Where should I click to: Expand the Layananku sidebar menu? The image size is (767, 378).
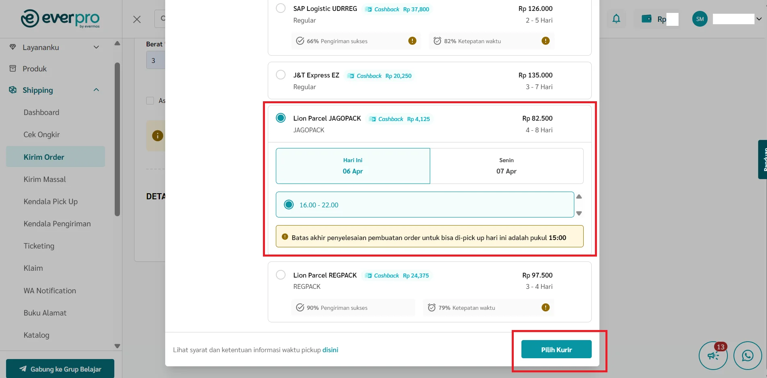(96, 47)
